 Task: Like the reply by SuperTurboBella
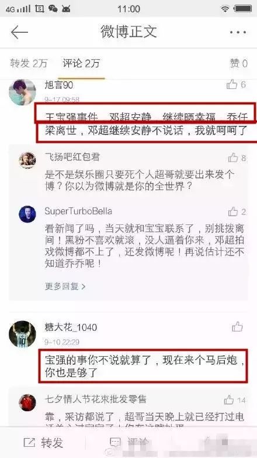(x=233, y=211)
